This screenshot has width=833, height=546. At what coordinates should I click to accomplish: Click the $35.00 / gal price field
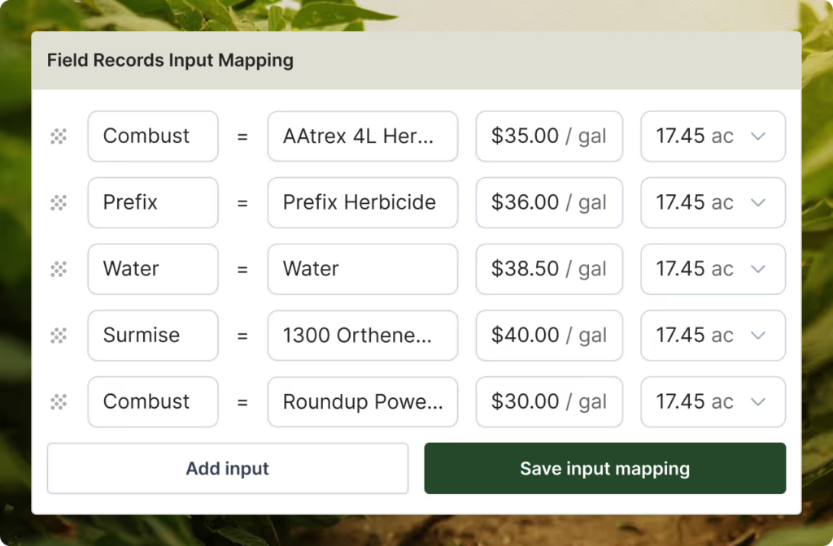549,136
